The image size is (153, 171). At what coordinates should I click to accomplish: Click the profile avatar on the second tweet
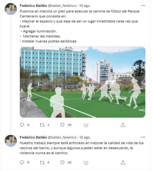(11, 141)
